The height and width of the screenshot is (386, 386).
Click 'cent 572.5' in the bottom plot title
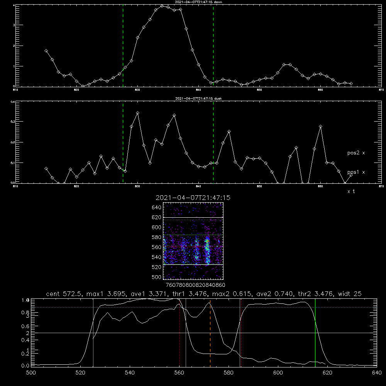tap(64, 294)
